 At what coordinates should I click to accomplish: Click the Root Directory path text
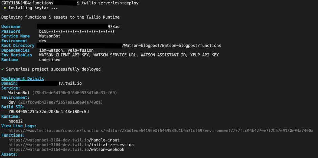tap(171, 46)
